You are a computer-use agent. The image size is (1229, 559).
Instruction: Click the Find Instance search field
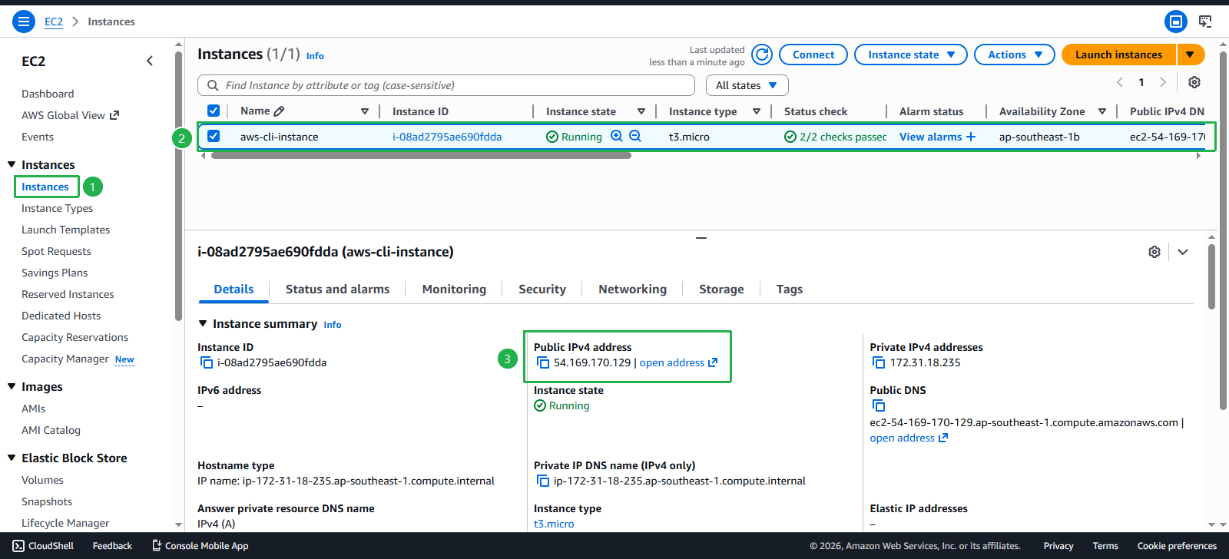(446, 85)
